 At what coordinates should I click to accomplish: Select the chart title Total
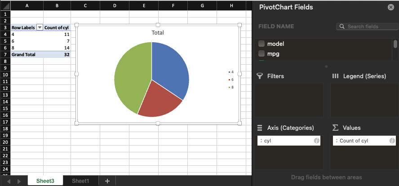pyautogui.click(x=158, y=33)
